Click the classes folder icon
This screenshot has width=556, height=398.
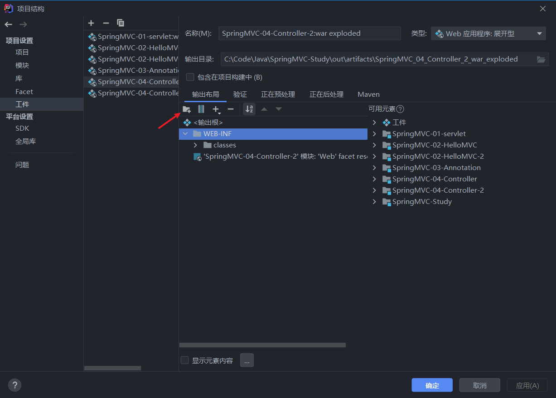pos(208,145)
